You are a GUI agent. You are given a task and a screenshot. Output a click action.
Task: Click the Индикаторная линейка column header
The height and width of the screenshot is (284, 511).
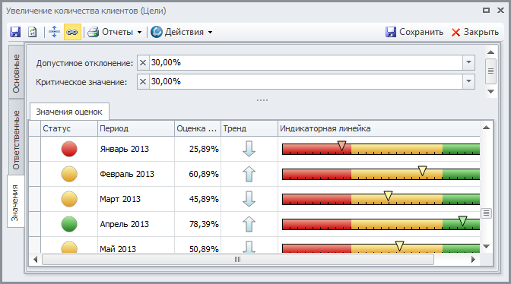tap(379, 128)
